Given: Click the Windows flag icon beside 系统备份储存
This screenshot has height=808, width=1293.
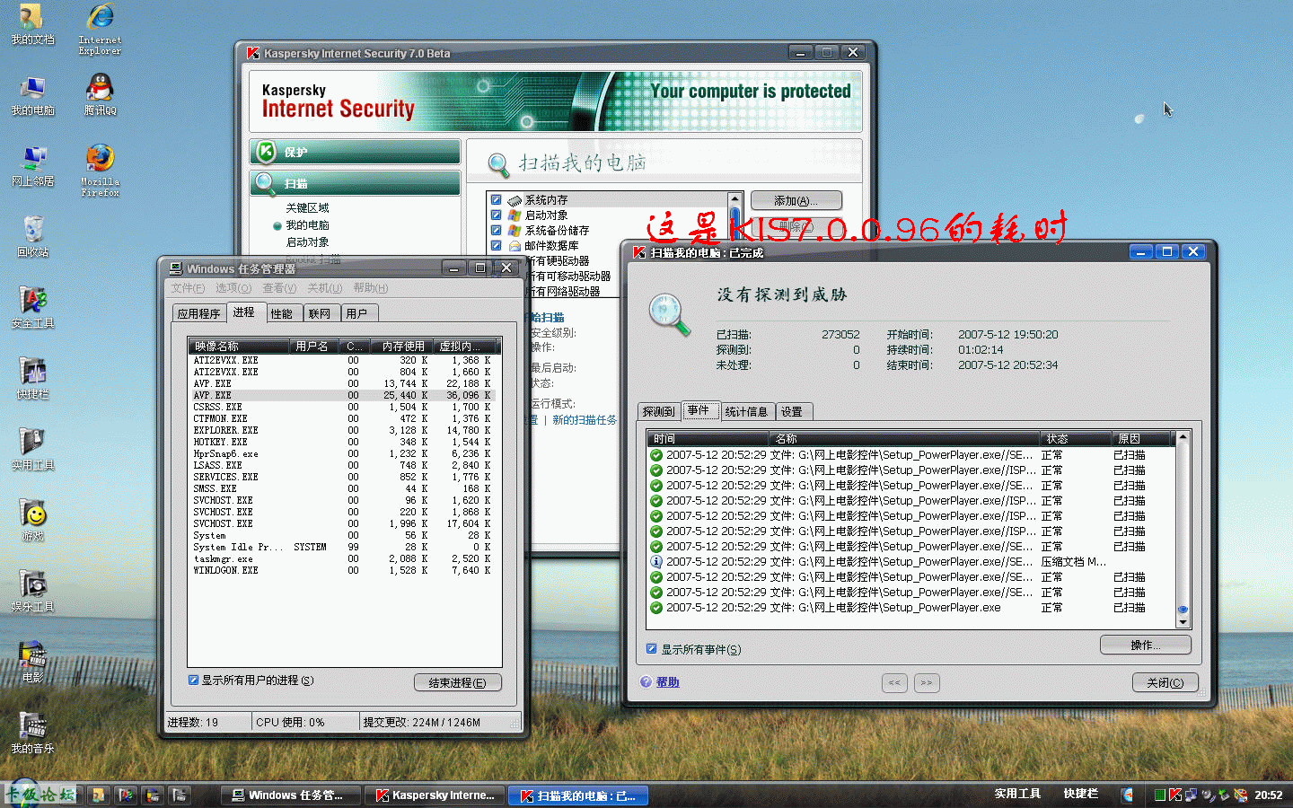Looking at the screenshot, I should (x=515, y=231).
